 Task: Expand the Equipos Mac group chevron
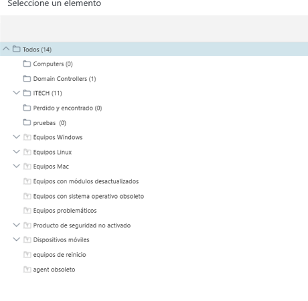[x=17, y=166]
